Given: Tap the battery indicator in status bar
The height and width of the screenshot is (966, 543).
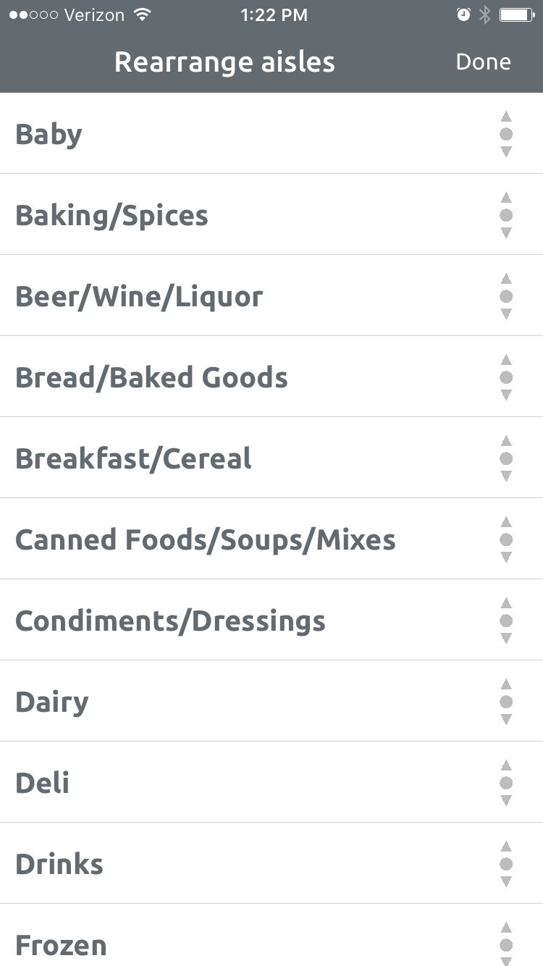Looking at the screenshot, I should pyautogui.click(x=516, y=14).
